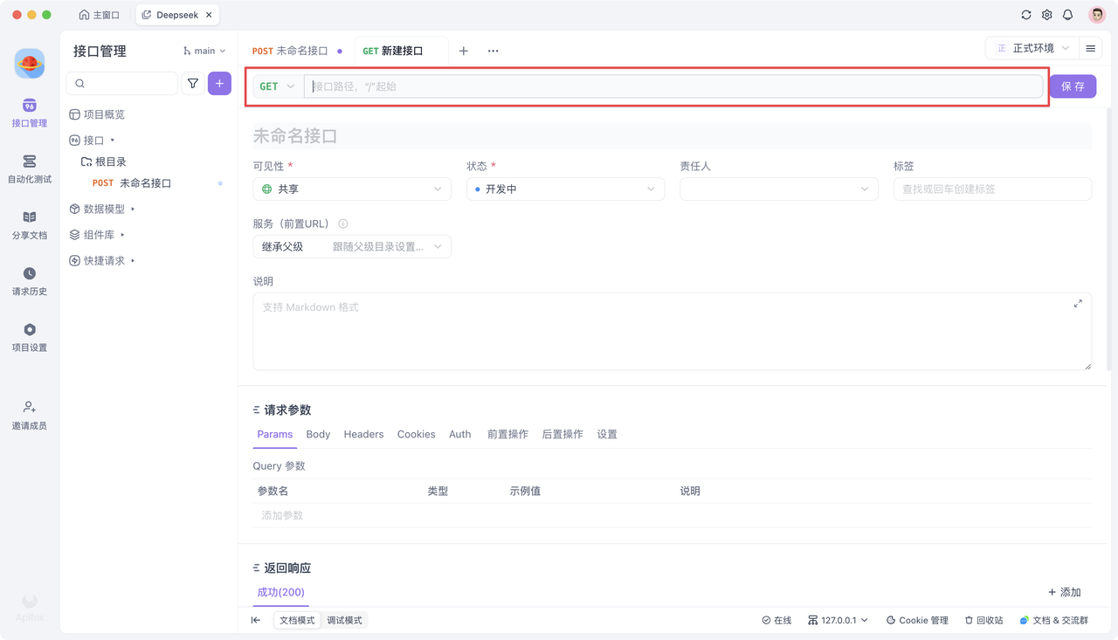
Task: Click the 接口路径 input field
Action: pos(673,86)
